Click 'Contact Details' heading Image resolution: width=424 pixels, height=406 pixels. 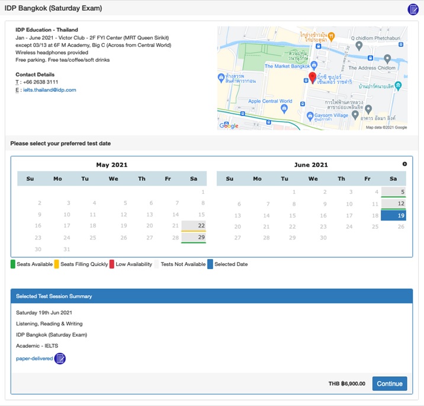[35, 75]
